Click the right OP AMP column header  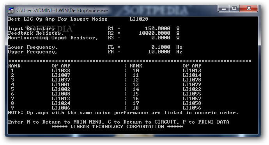192,66
